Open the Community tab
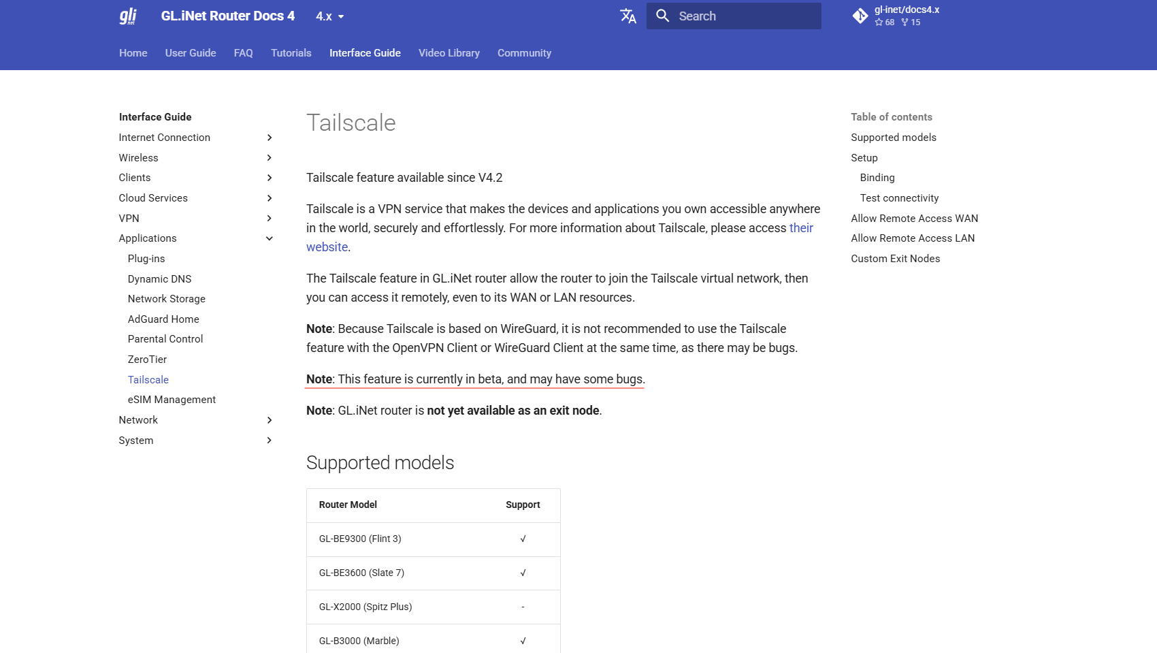 click(524, 53)
